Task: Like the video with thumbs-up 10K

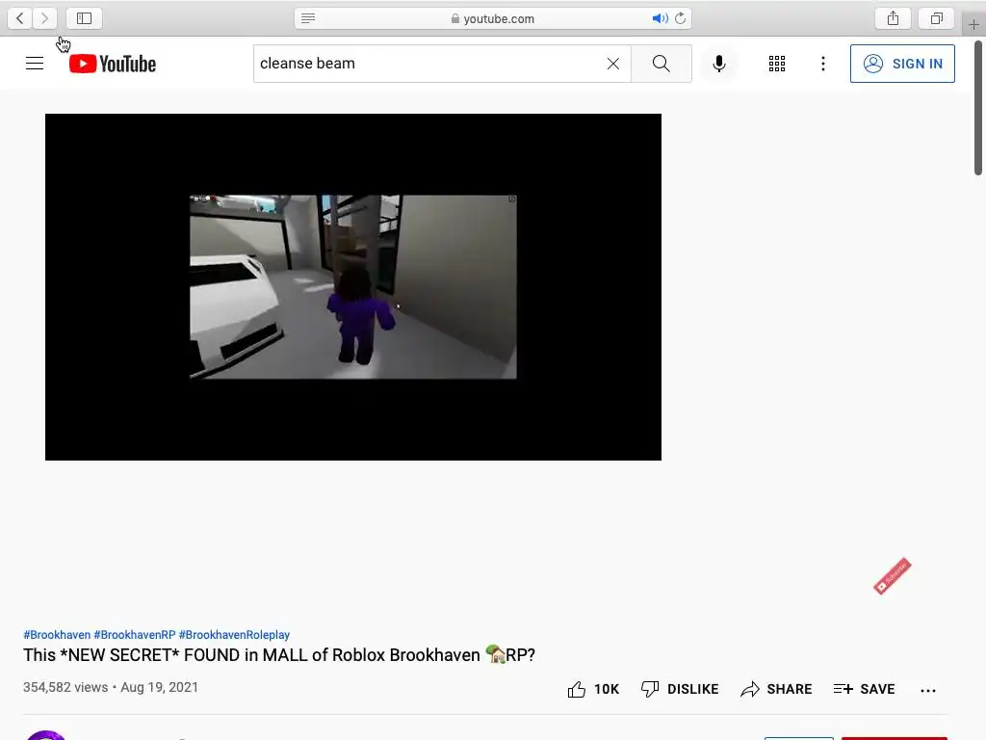Action: pyautogui.click(x=593, y=689)
